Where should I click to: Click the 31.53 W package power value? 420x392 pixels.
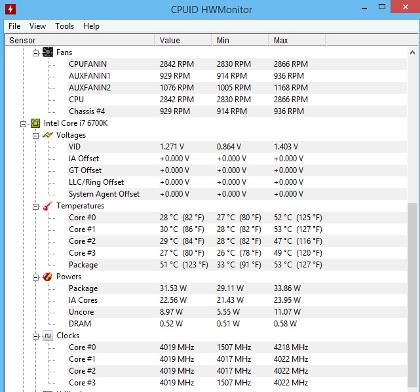click(173, 288)
